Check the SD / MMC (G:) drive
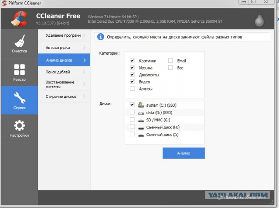Image resolution: width=279 pixels, height=208 pixels. pyautogui.click(x=132, y=119)
